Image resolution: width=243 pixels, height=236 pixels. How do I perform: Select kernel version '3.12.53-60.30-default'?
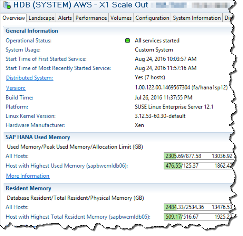tap(160, 116)
